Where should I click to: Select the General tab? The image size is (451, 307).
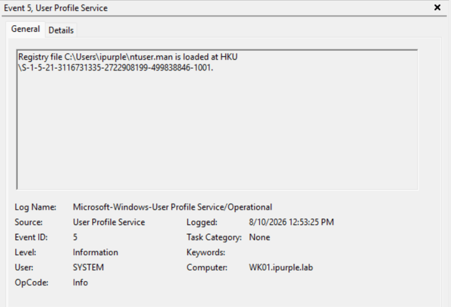click(x=25, y=29)
